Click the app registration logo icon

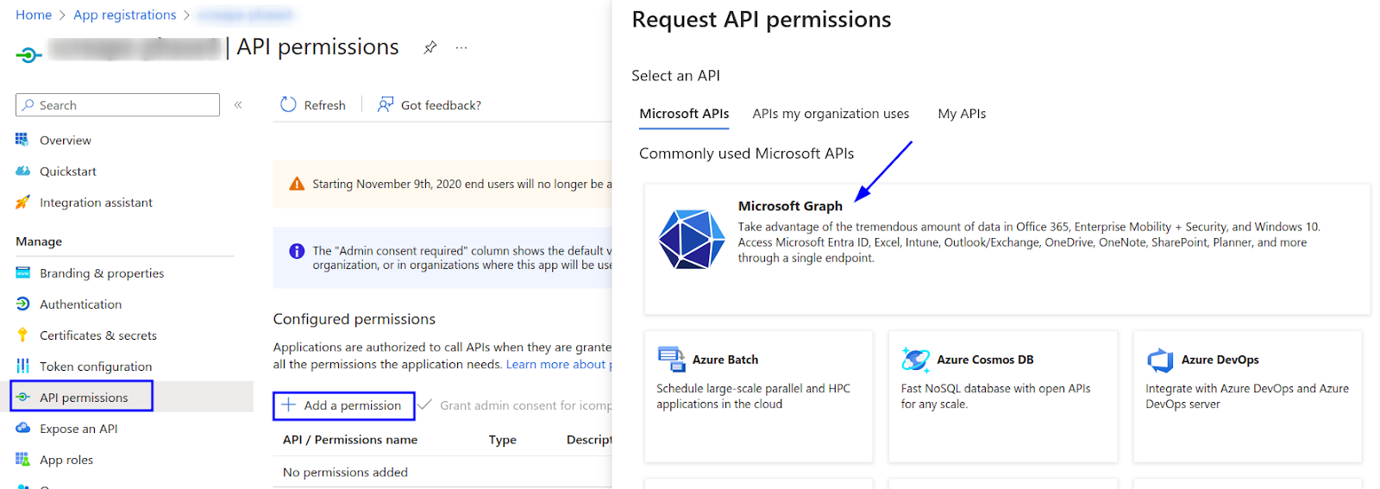tap(28, 55)
